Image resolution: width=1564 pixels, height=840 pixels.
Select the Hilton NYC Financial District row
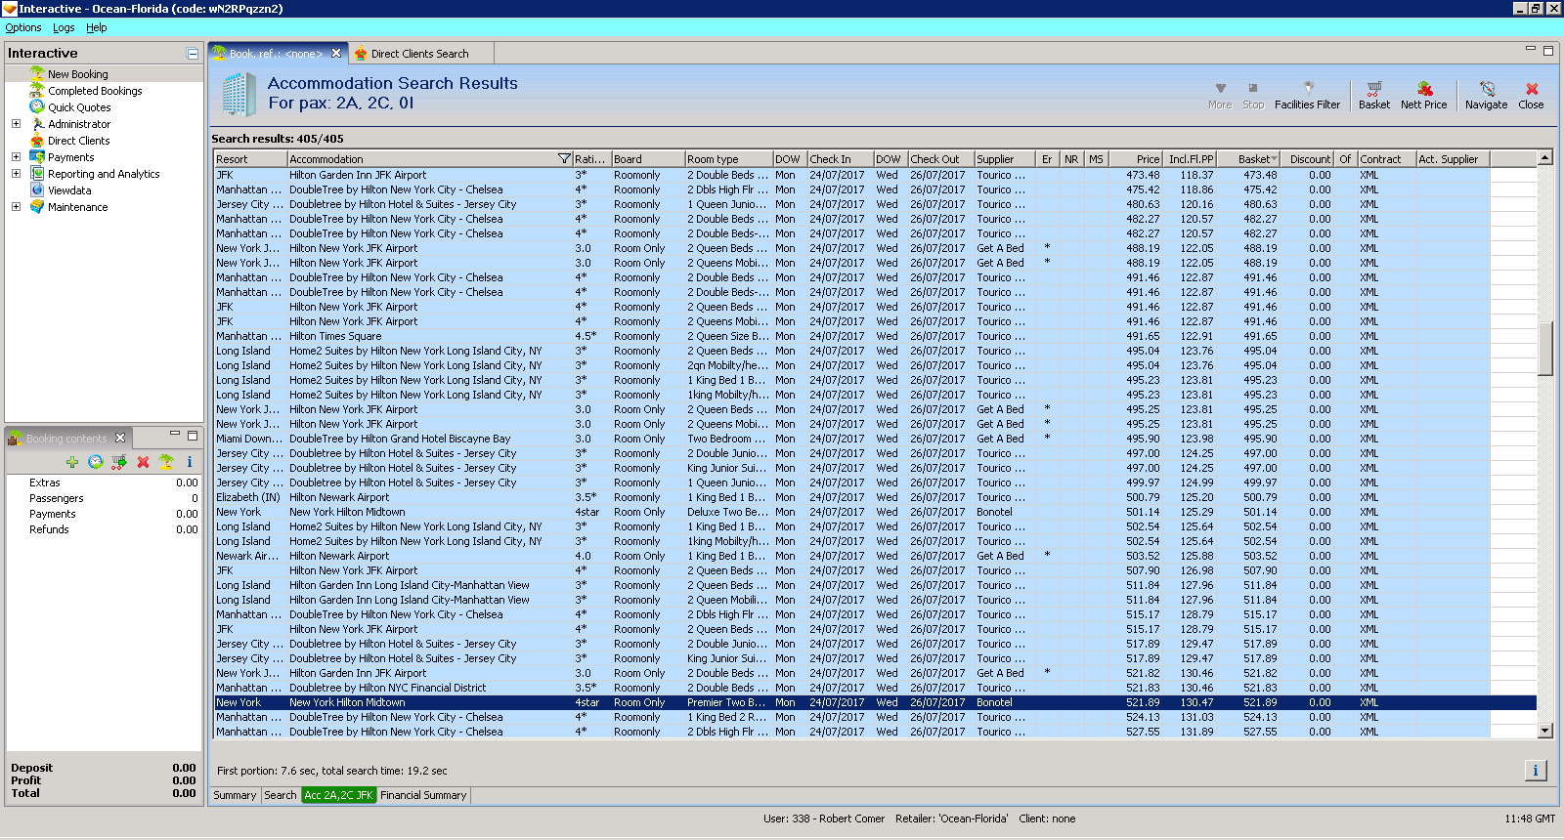tap(875, 688)
